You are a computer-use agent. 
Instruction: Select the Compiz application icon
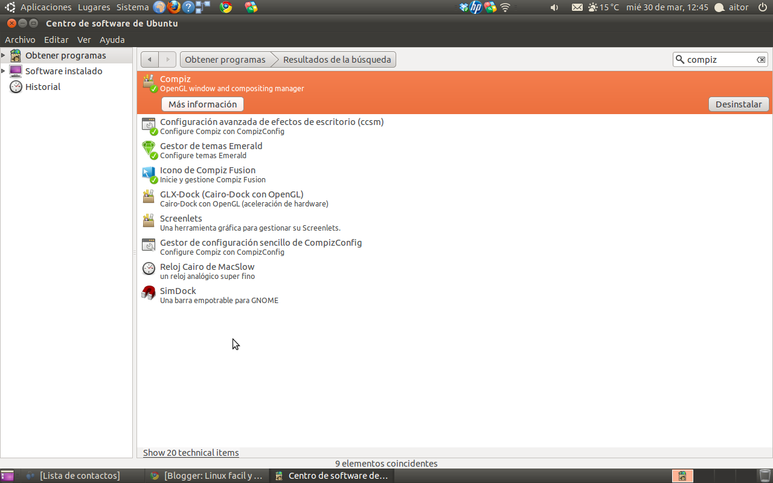[149, 83]
